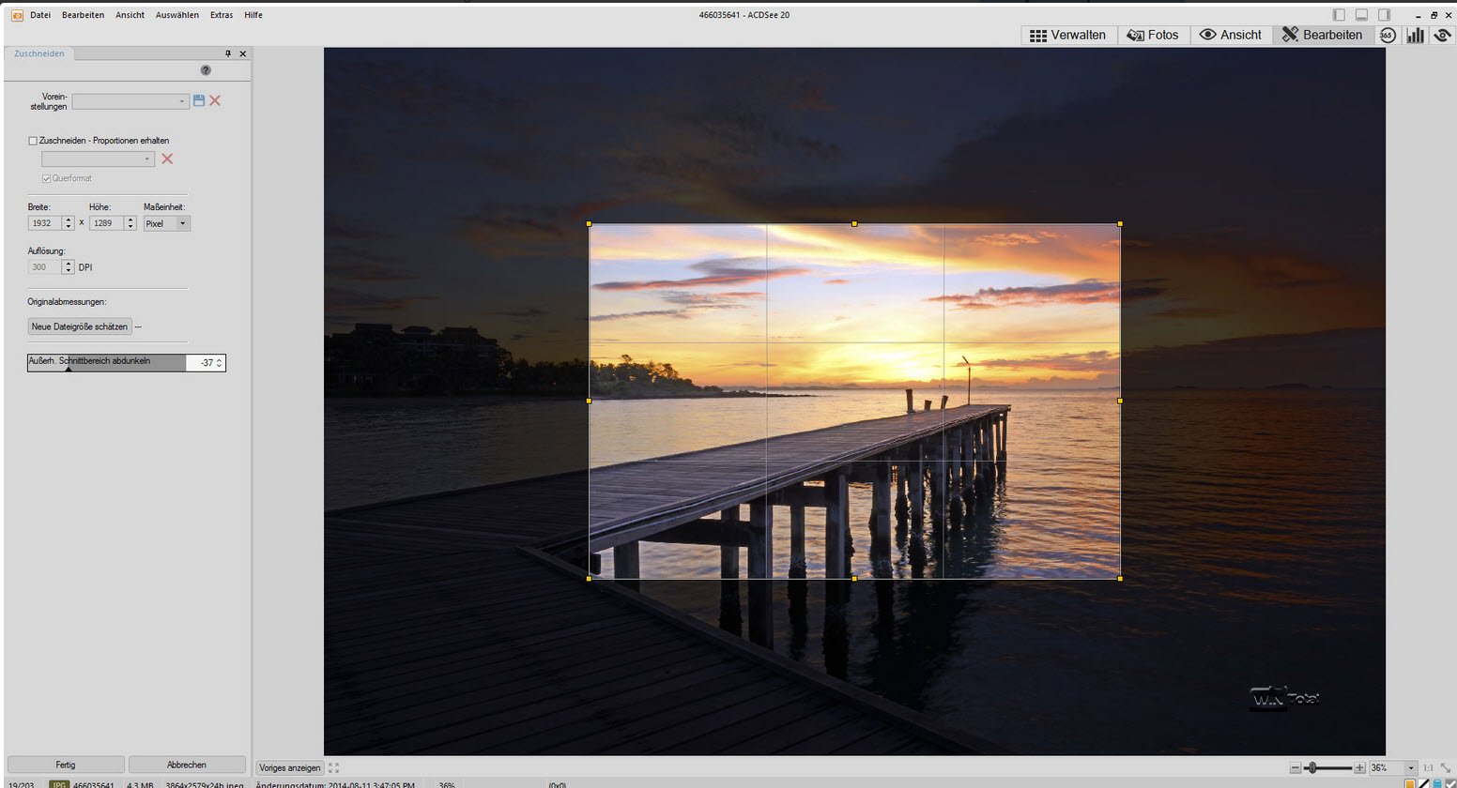Save preset with the floppy disk icon

199,100
